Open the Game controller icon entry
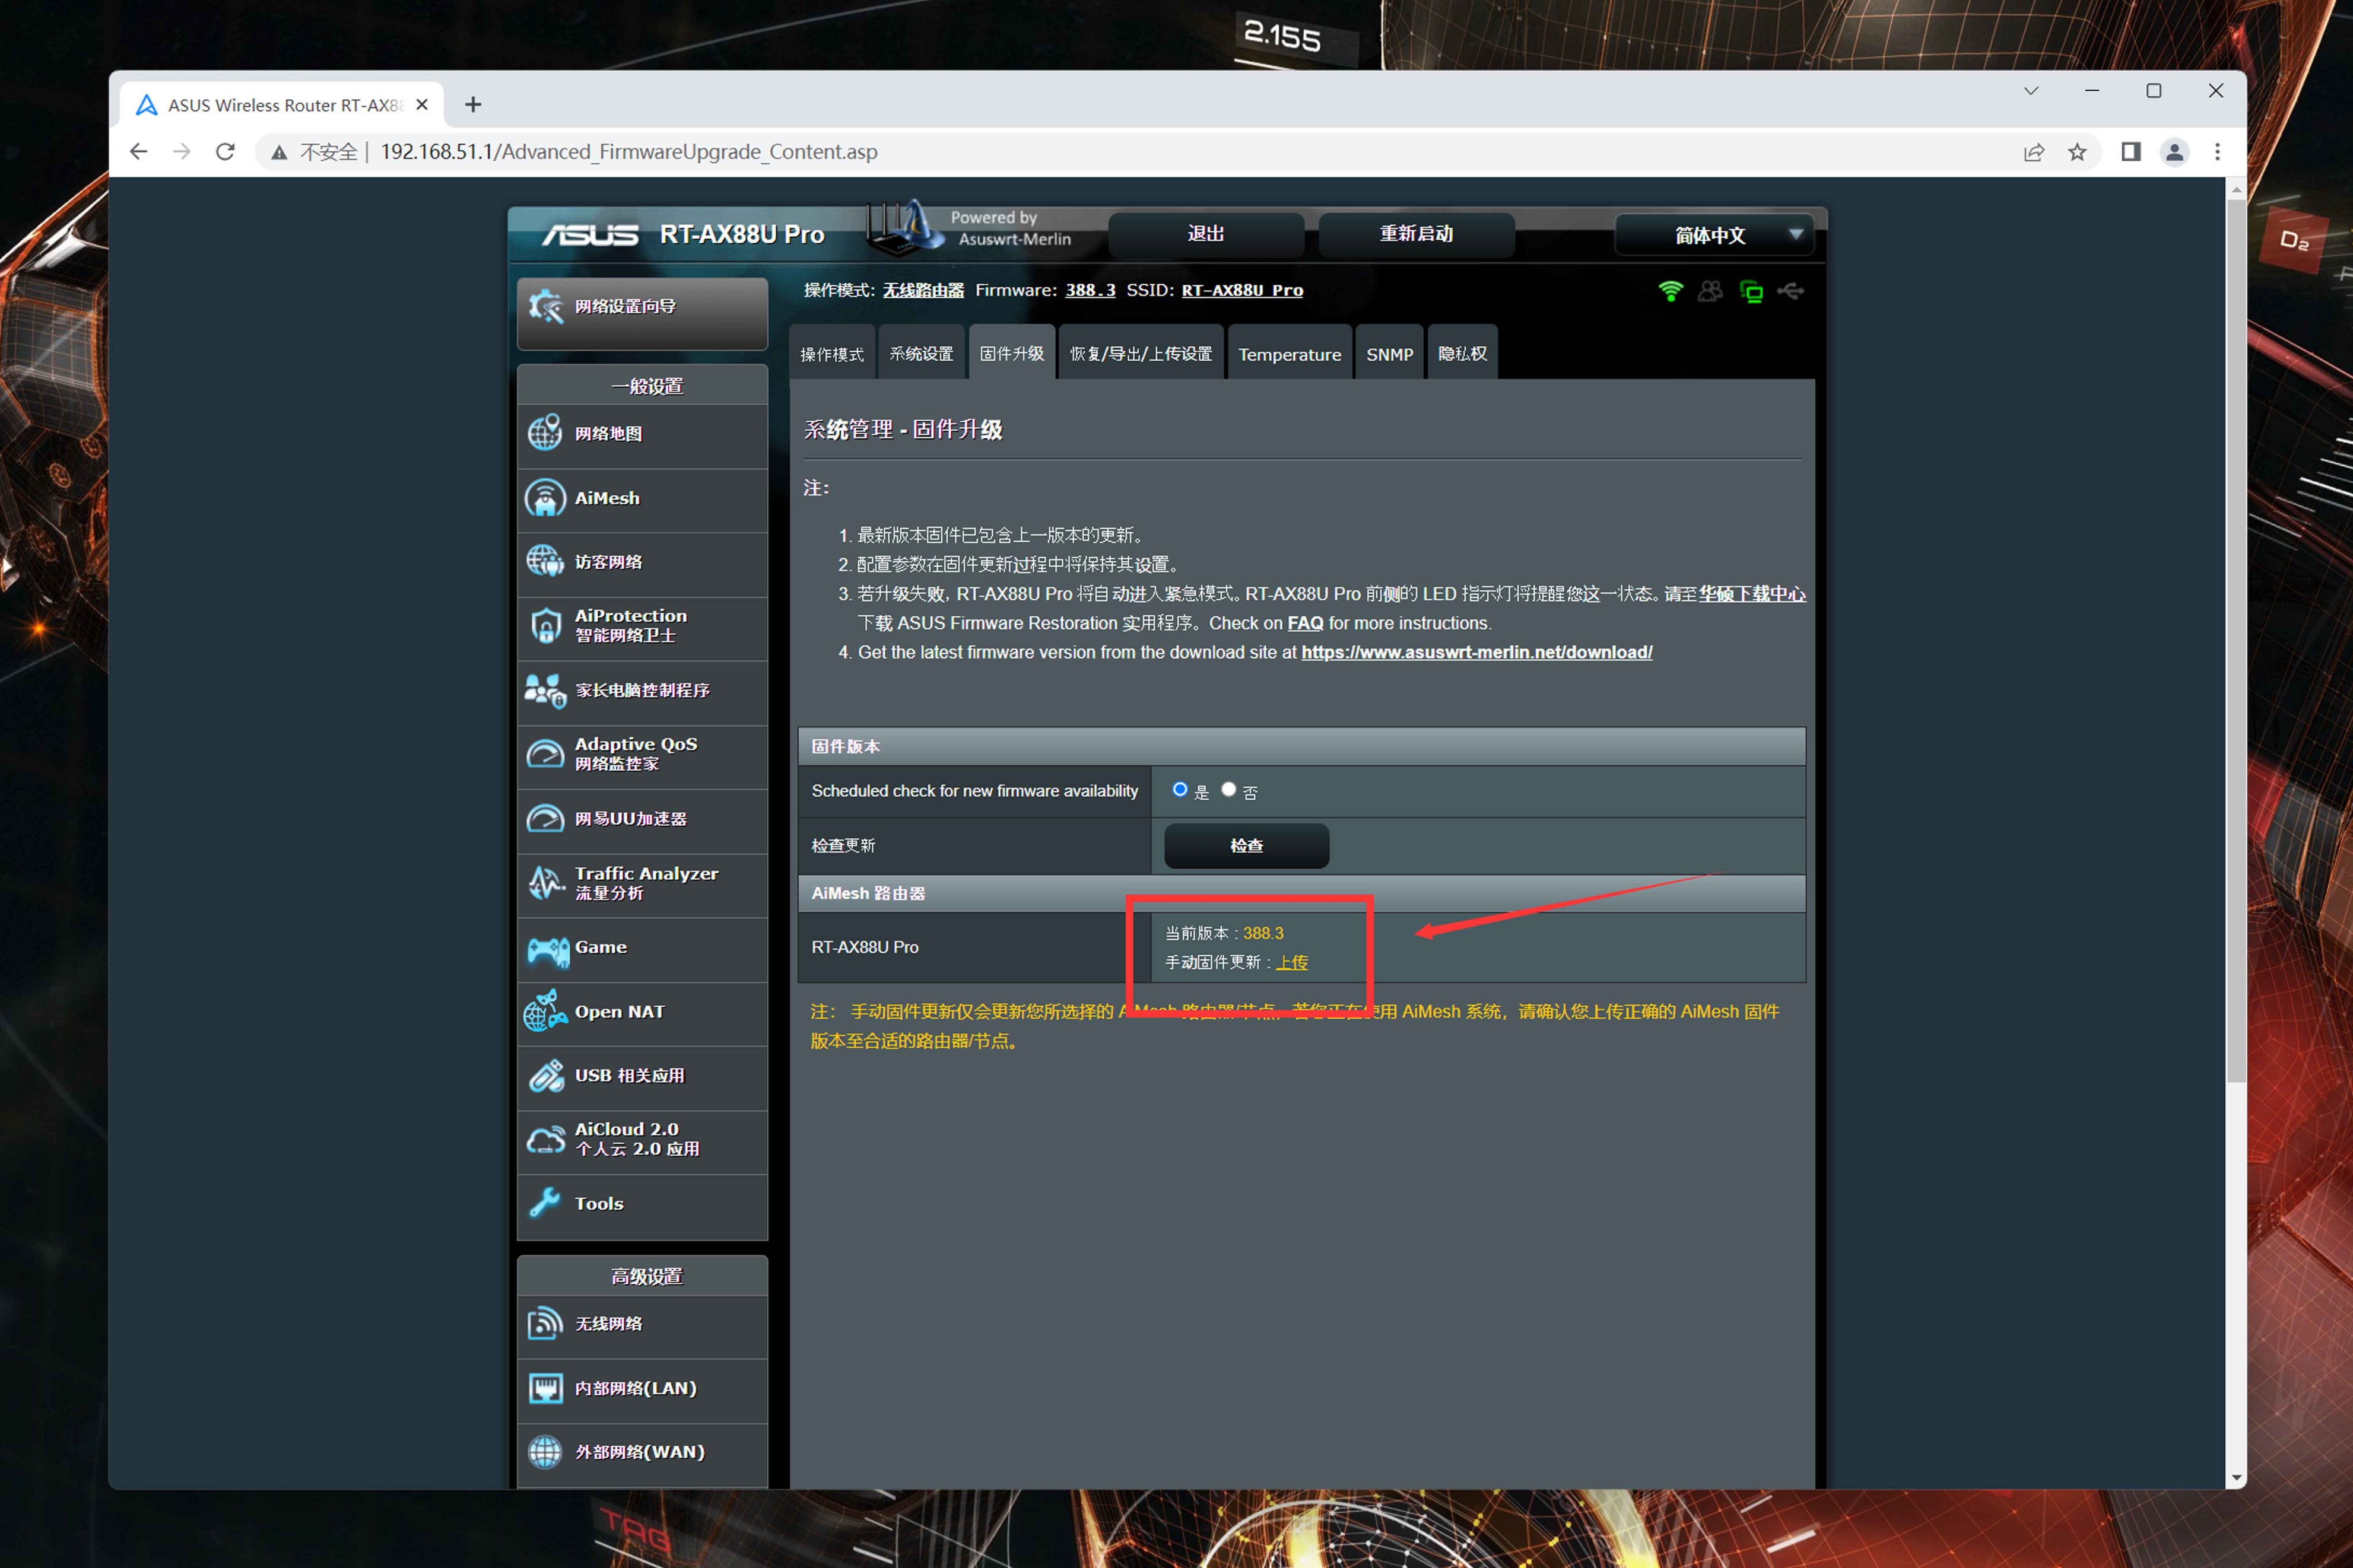2353x1568 pixels. click(547, 950)
